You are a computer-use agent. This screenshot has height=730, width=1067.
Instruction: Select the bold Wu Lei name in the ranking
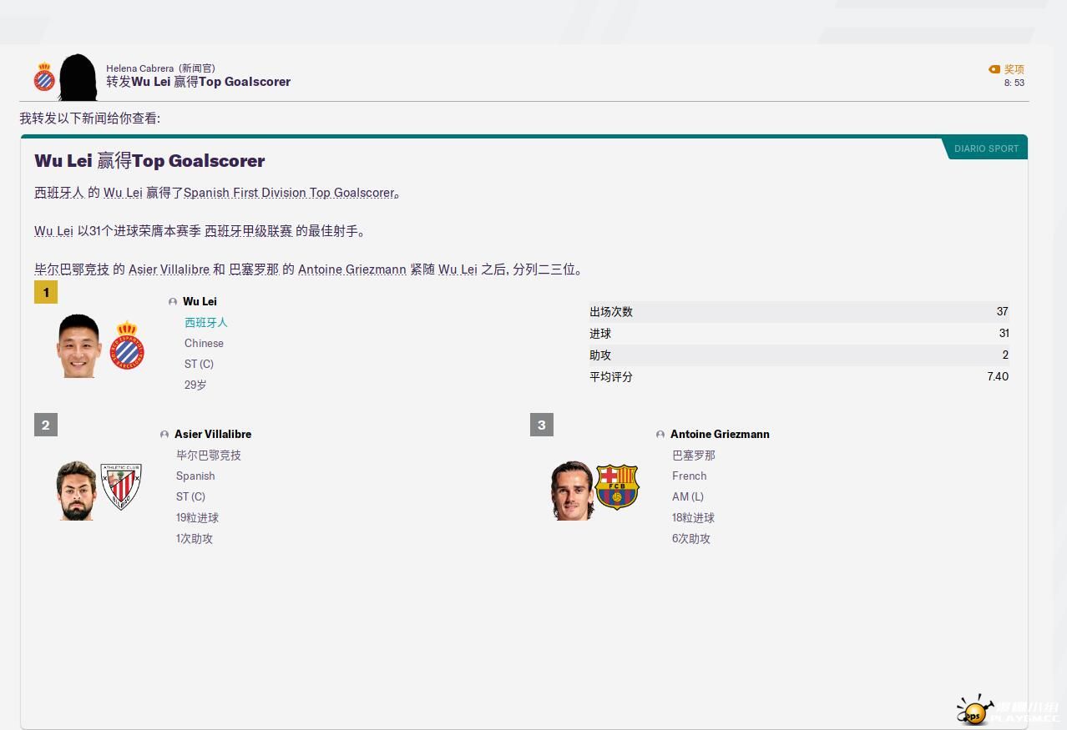pos(200,301)
